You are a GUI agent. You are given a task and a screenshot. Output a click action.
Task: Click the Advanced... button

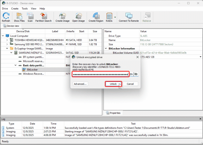[x=80, y=84]
